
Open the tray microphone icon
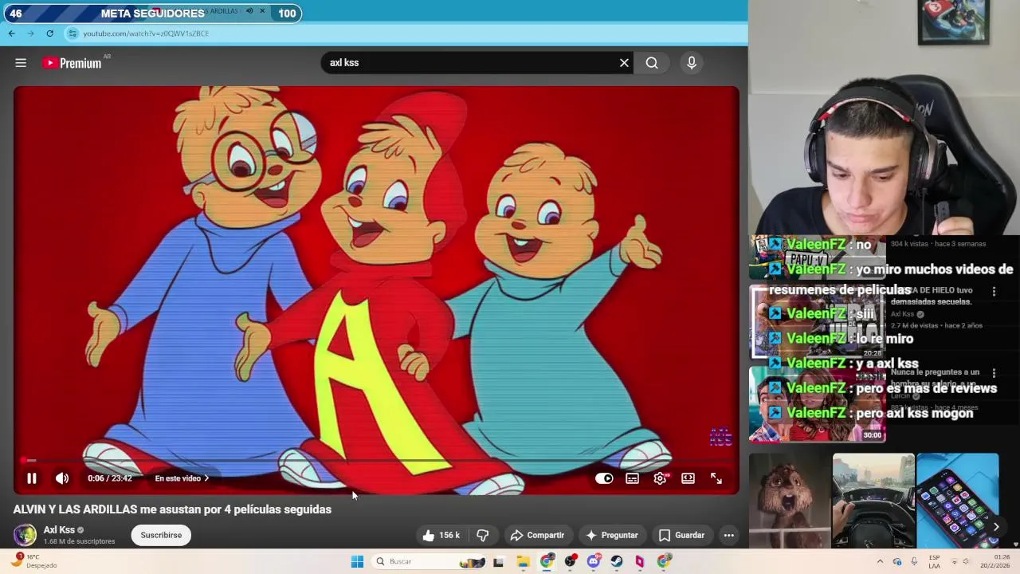pos(914,561)
